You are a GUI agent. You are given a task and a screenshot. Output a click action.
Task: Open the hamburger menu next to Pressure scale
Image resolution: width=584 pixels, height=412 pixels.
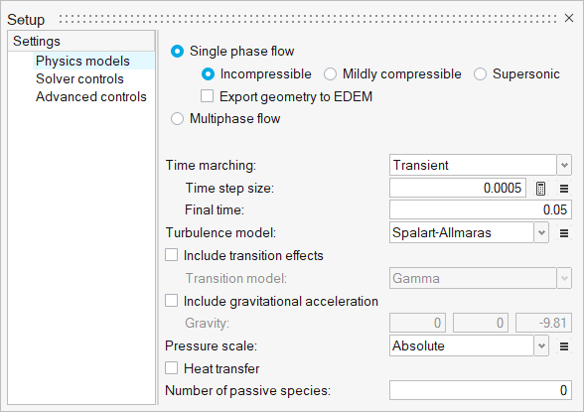[x=564, y=346]
